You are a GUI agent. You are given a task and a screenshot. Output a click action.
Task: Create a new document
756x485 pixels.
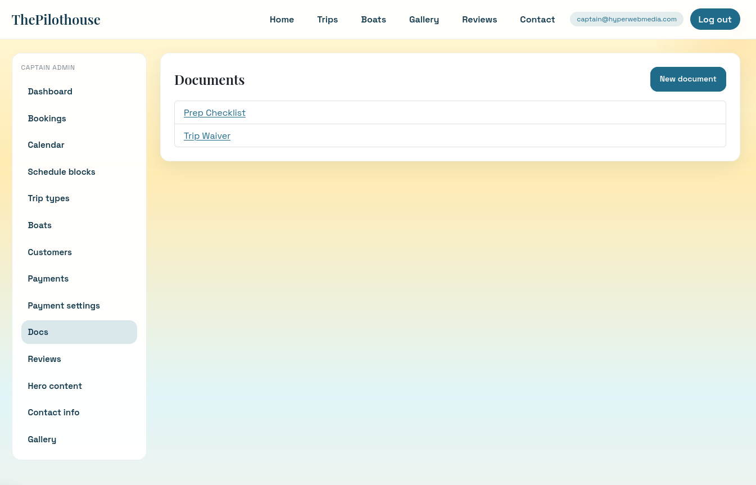click(x=688, y=79)
